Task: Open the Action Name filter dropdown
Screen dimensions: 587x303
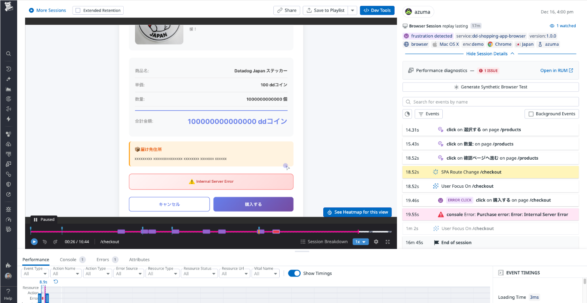Action: click(66, 274)
